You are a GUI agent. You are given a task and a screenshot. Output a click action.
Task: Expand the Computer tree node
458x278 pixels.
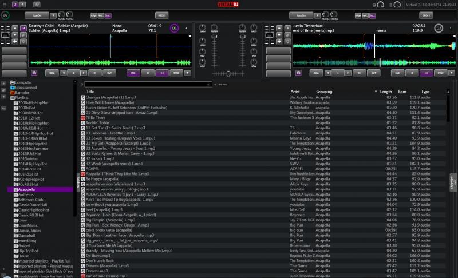12,82
